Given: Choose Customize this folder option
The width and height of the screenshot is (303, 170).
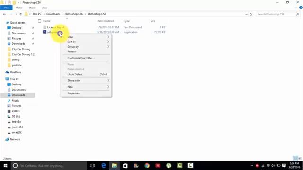Looking at the screenshot, I should coord(86,58).
